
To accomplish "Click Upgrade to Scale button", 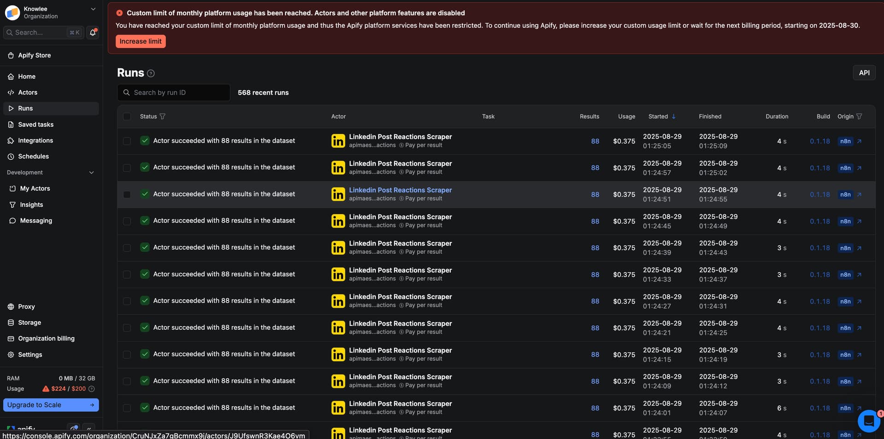I will tap(51, 405).
